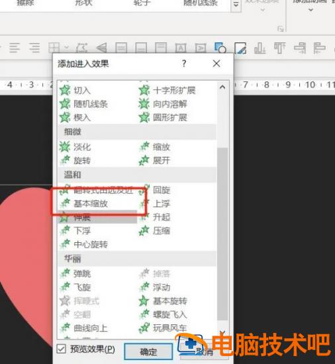Select 形状 animation in the ribbon gallery
The height and width of the screenshot is (364, 335).
tap(84, 3)
